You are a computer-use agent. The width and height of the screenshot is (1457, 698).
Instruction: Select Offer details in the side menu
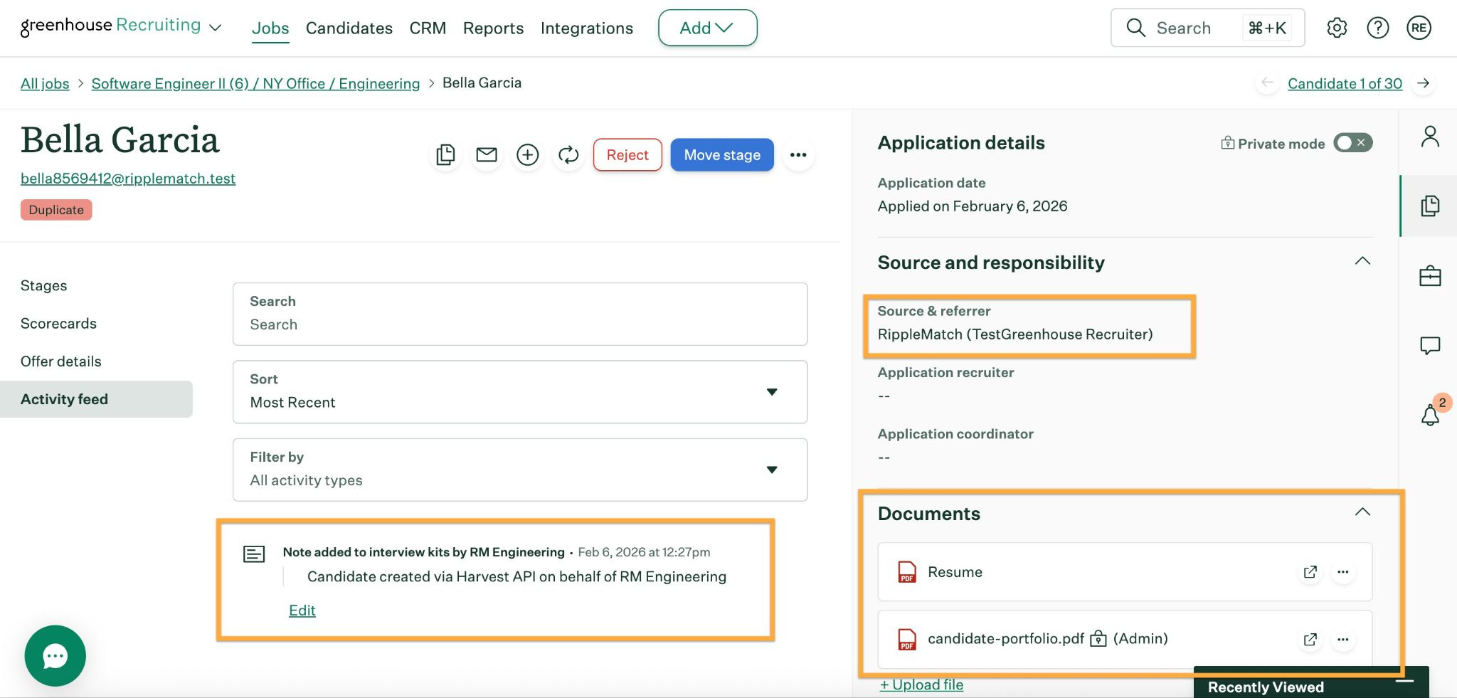coord(61,361)
